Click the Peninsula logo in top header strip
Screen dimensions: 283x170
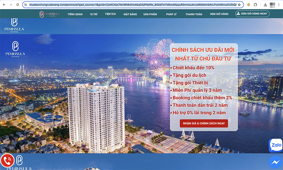tap(14, 25)
